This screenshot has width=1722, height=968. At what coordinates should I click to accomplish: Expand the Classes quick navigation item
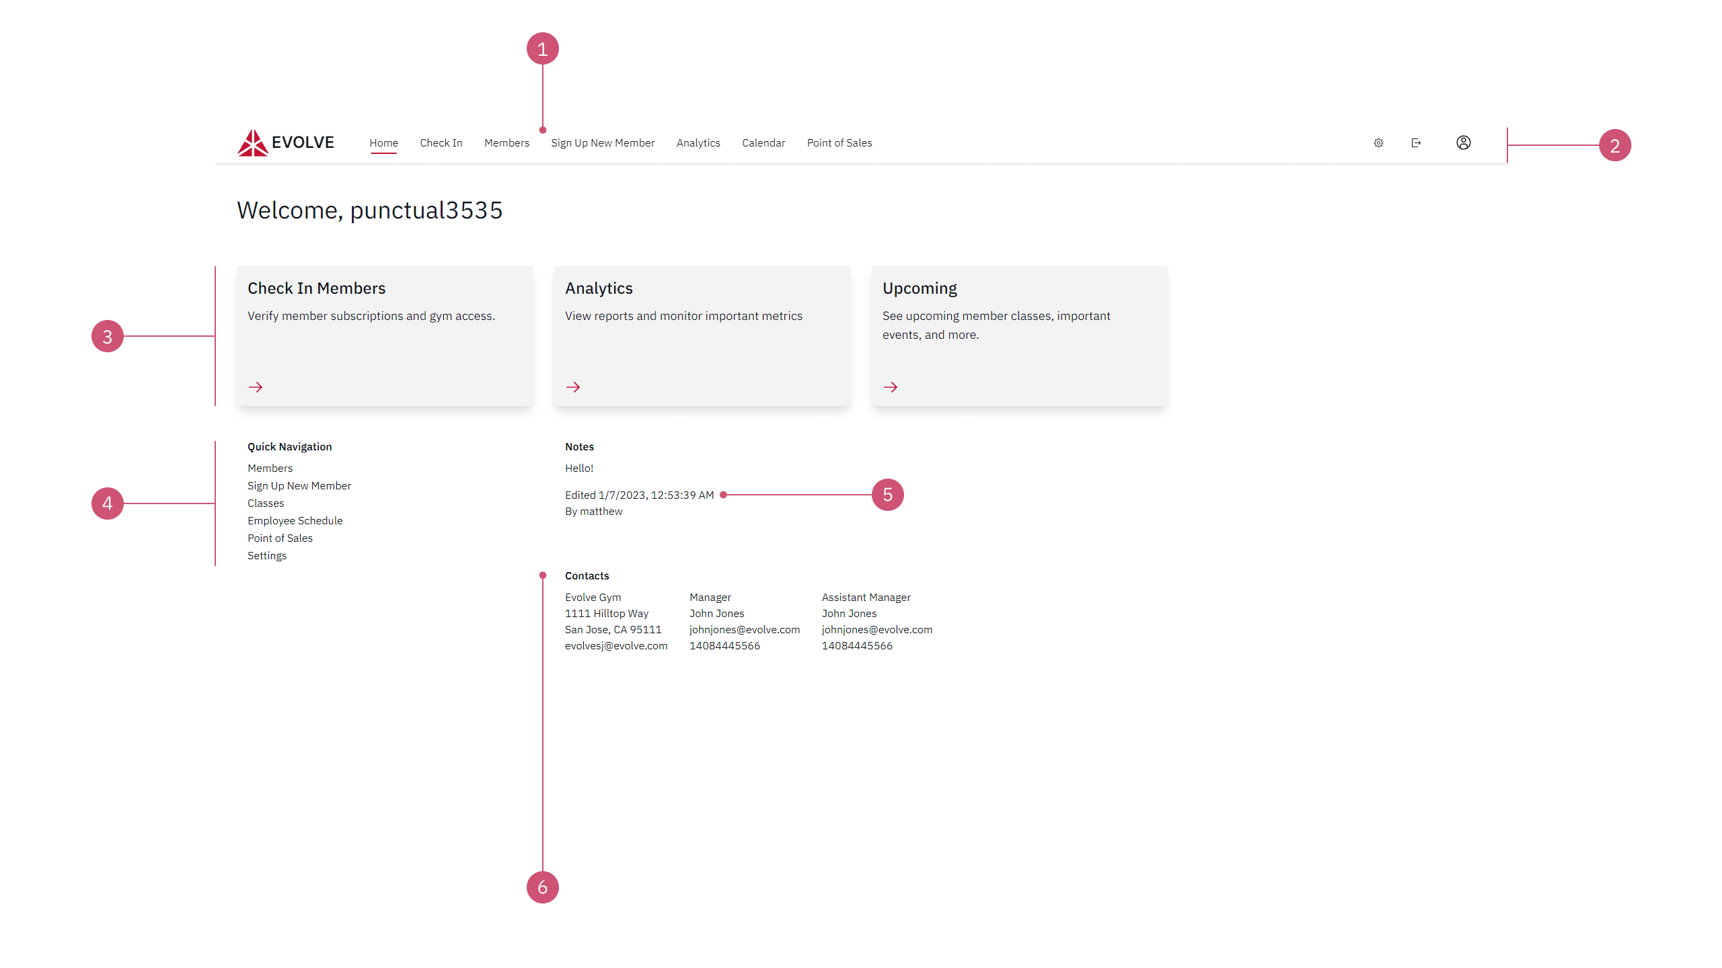pos(264,502)
